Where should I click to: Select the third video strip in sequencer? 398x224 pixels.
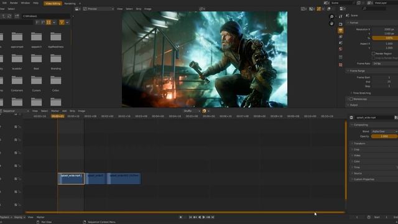coord(124,179)
